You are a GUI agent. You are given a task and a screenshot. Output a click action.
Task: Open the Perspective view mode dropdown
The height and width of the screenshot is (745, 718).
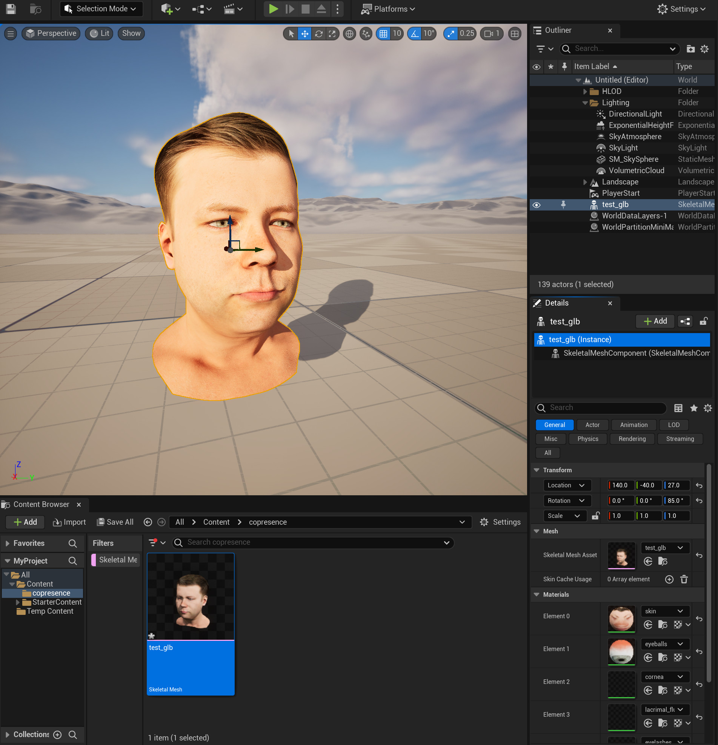(x=51, y=34)
